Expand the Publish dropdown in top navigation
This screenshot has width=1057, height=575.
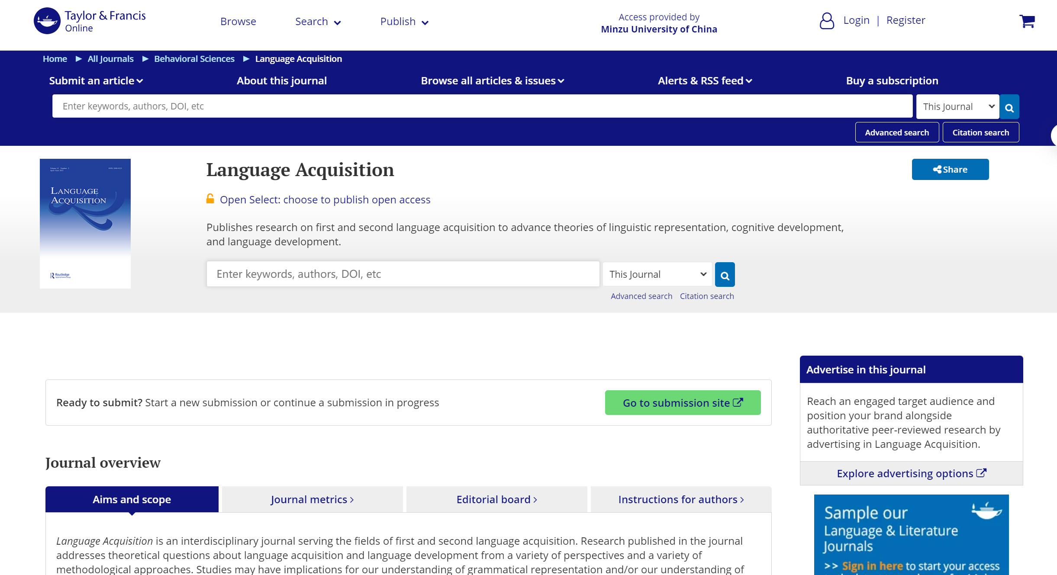[404, 21]
